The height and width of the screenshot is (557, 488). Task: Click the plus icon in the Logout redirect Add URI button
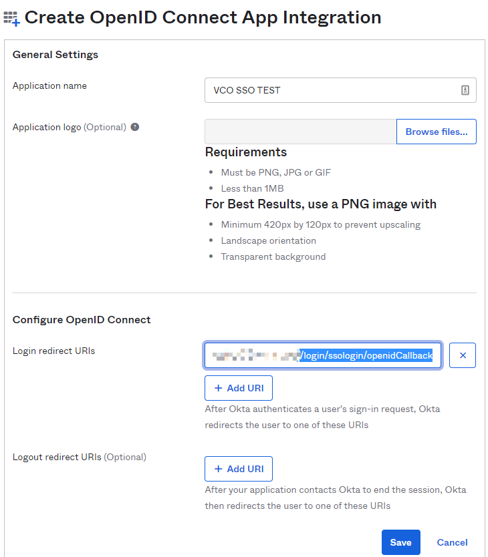click(219, 469)
